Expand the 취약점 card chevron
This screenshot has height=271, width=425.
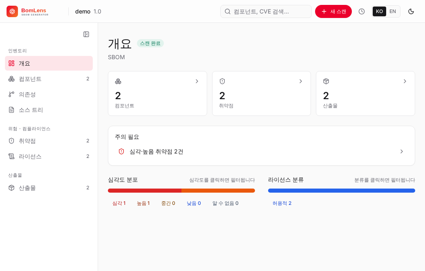pyautogui.click(x=301, y=81)
